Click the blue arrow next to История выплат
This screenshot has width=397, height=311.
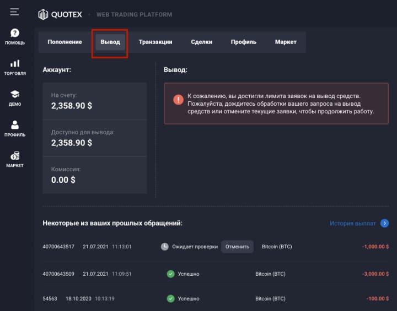(384, 223)
